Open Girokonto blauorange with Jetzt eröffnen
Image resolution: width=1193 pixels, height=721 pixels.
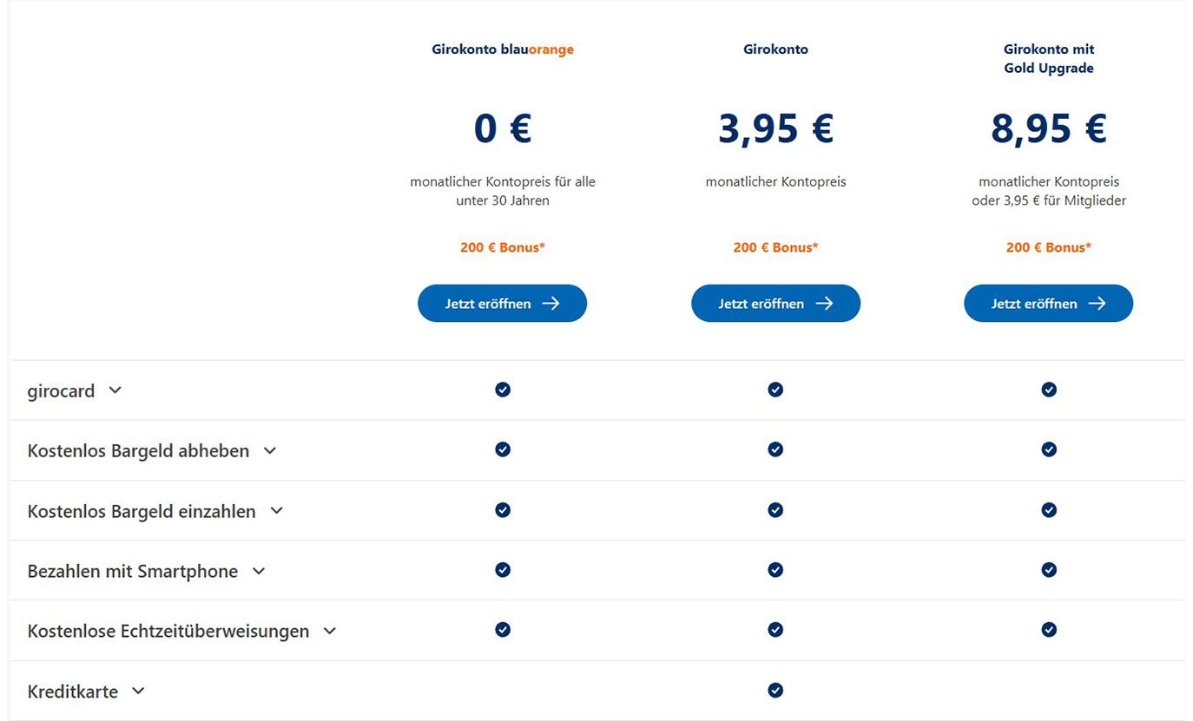pos(502,304)
